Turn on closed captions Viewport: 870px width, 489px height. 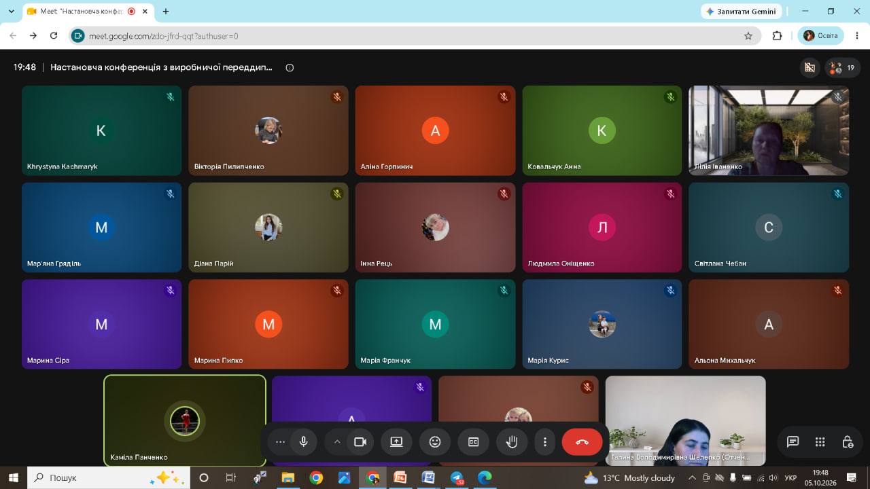click(x=473, y=442)
